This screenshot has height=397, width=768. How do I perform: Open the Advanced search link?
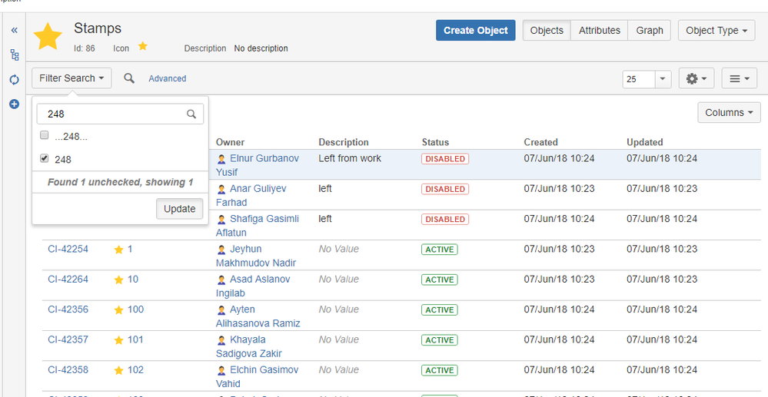168,78
